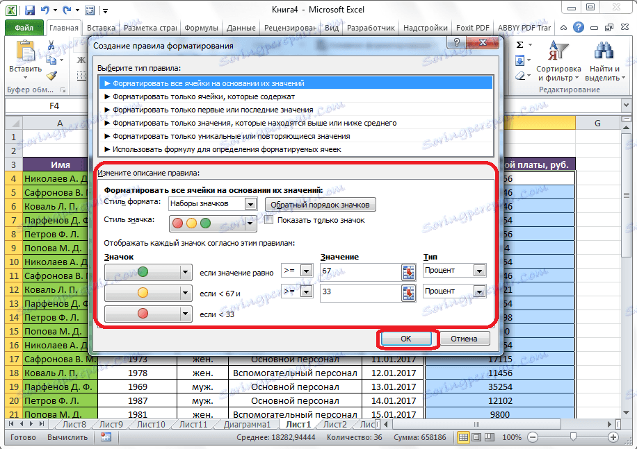Switch to Page Layout view icon in status bar
Viewport: 637px width, 449px height.
pos(476,437)
